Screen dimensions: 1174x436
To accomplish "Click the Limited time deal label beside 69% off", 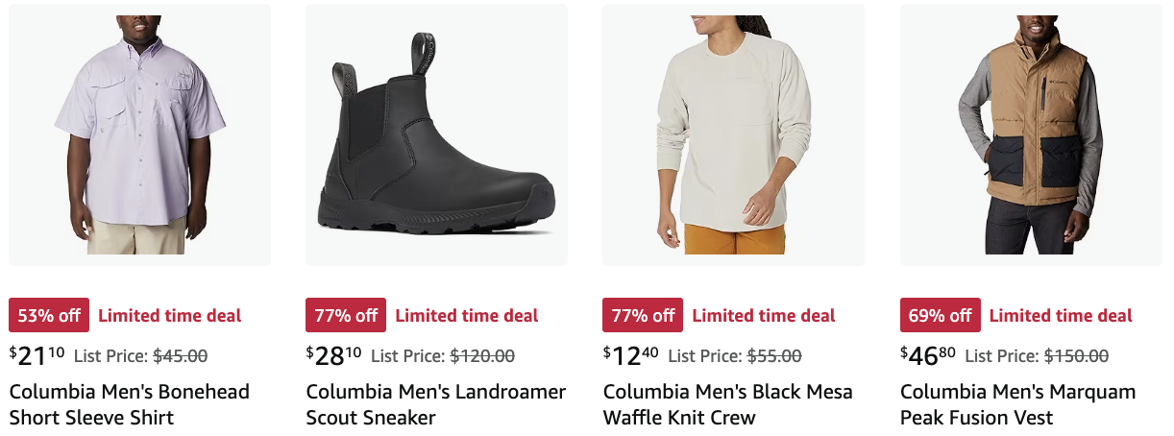I will pyautogui.click(x=1061, y=315).
